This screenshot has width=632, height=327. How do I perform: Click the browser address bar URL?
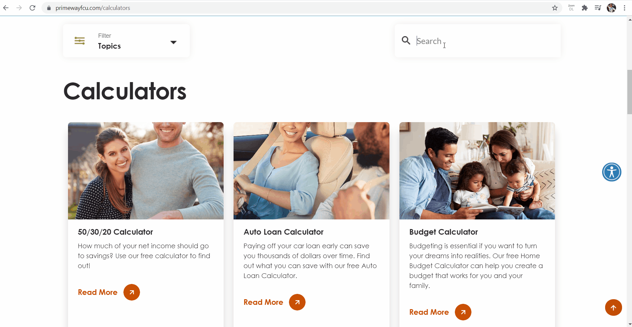[x=93, y=8]
